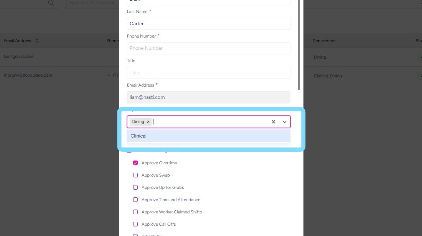Collapse the department dropdown chevron
Screen dimensions: 422x236
(285, 122)
